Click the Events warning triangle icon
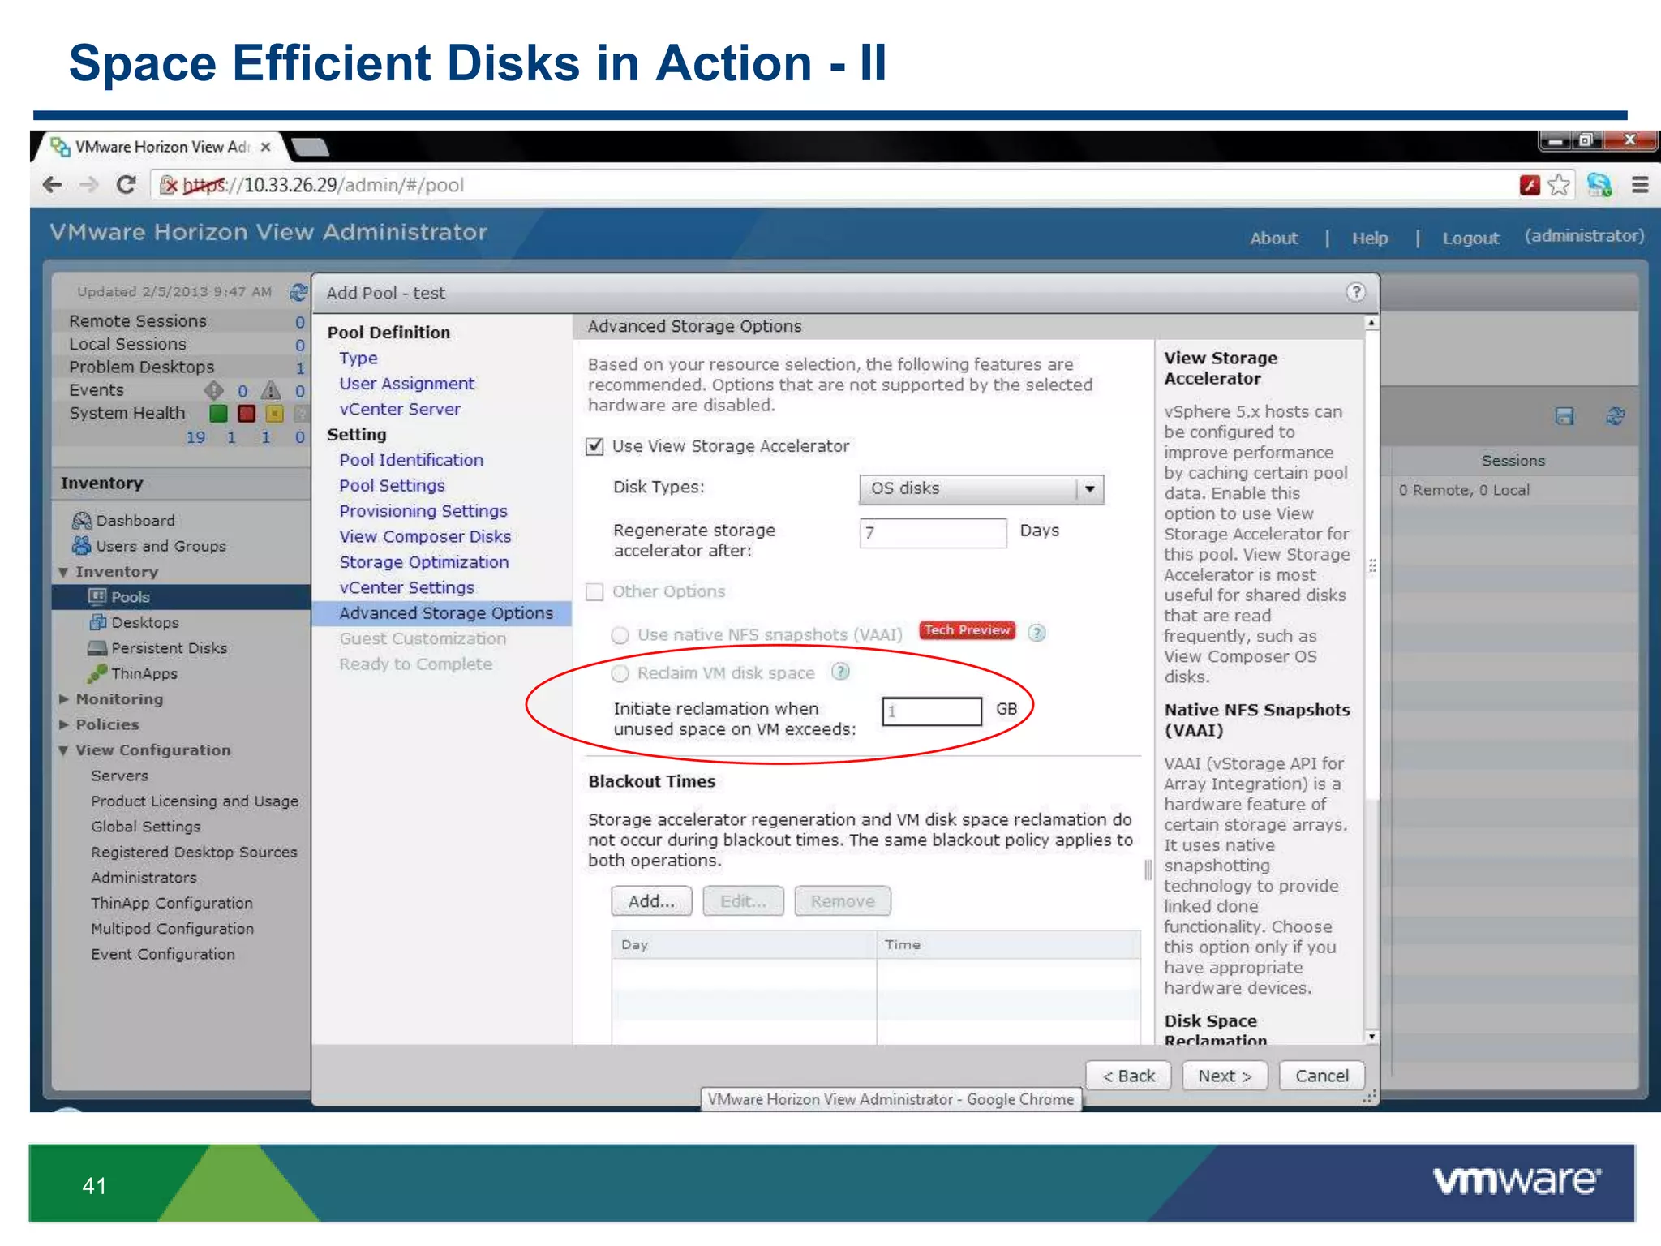This screenshot has height=1246, width=1661. click(x=271, y=390)
